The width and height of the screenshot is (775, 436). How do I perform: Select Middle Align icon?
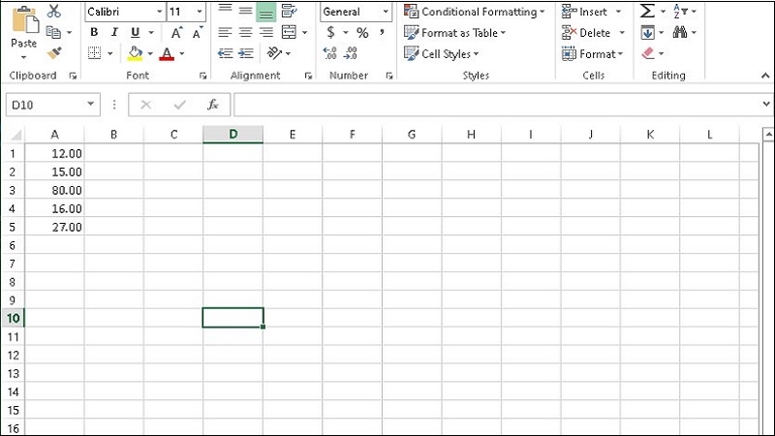(x=246, y=11)
